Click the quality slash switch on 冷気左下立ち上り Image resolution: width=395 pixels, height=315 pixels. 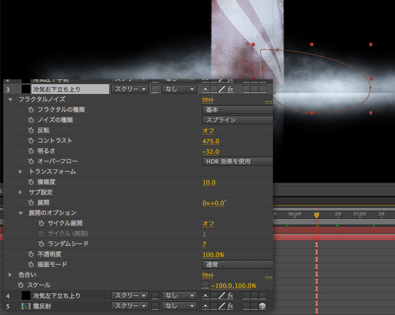221,296
